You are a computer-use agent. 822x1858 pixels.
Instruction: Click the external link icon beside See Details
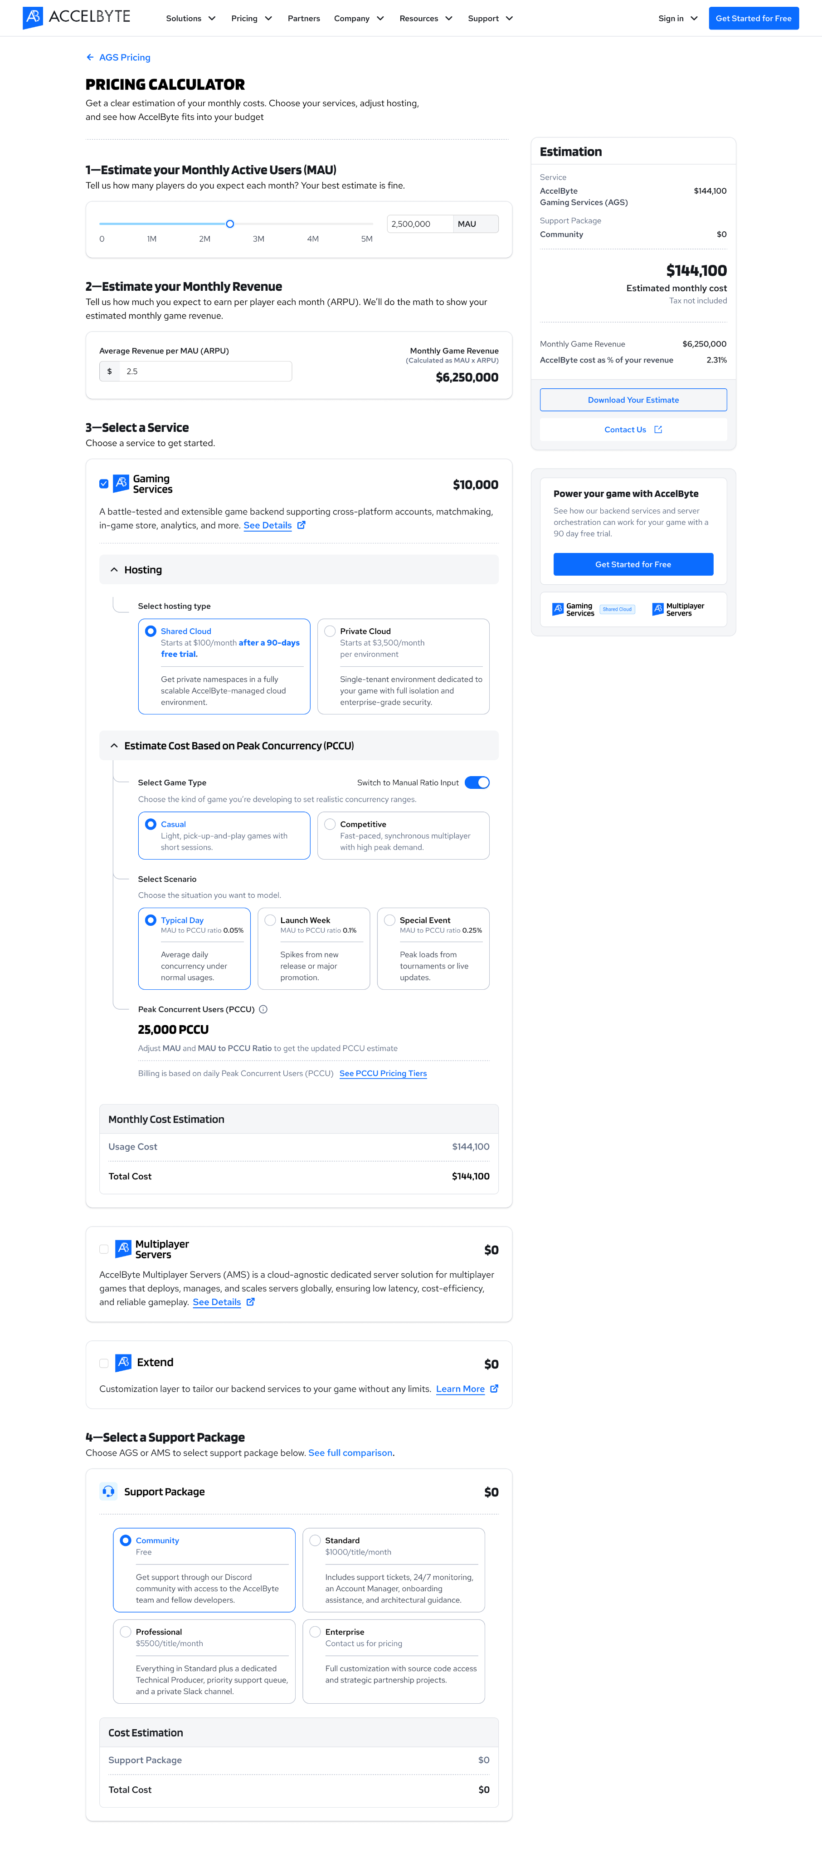point(302,525)
